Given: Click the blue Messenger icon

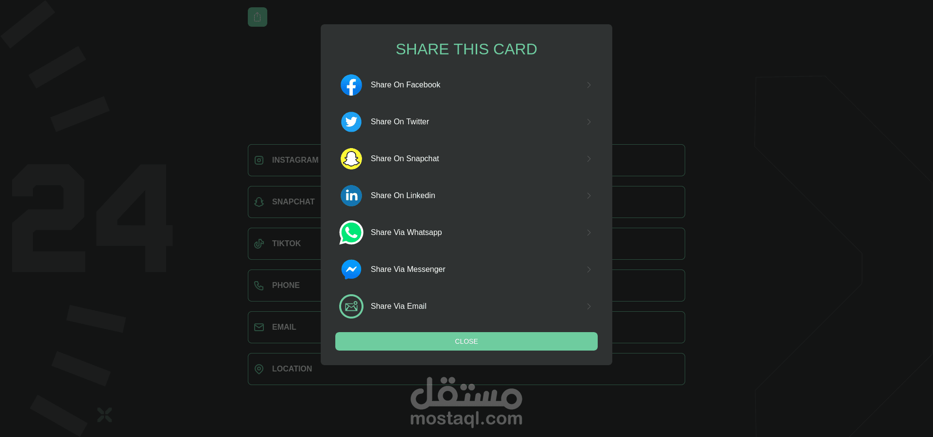Looking at the screenshot, I should pos(351,269).
